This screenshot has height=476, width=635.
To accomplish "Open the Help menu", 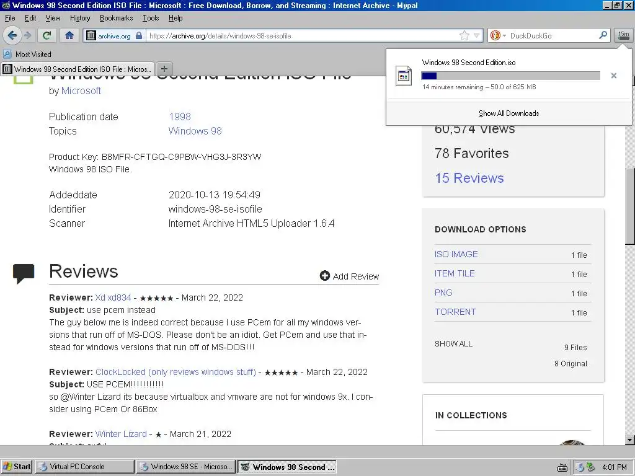I will [x=175, y=18].
